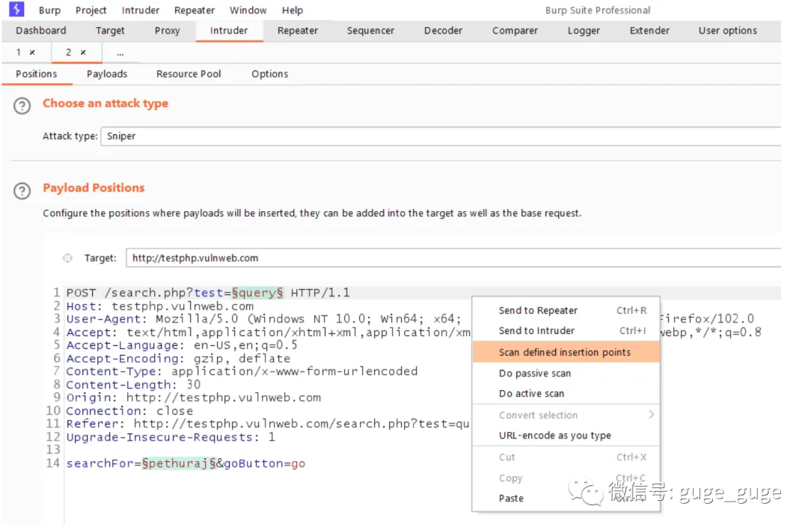Switch to the Repeater main tab
The image size is (808, 530).
tap(297, 31)
